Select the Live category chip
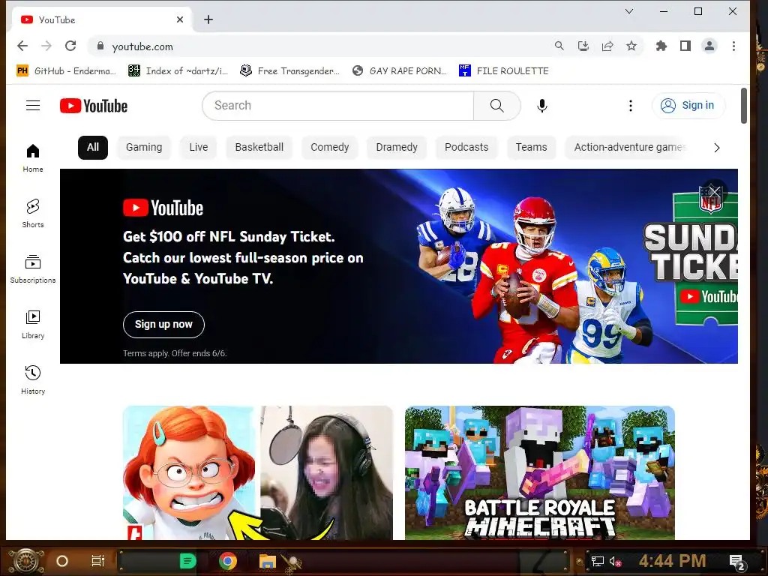 coord(198,148)
